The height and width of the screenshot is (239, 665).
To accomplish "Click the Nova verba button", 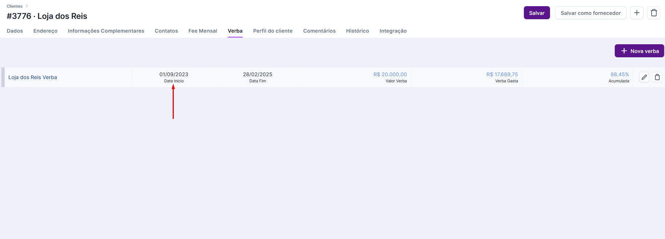I will click(639, 51).
